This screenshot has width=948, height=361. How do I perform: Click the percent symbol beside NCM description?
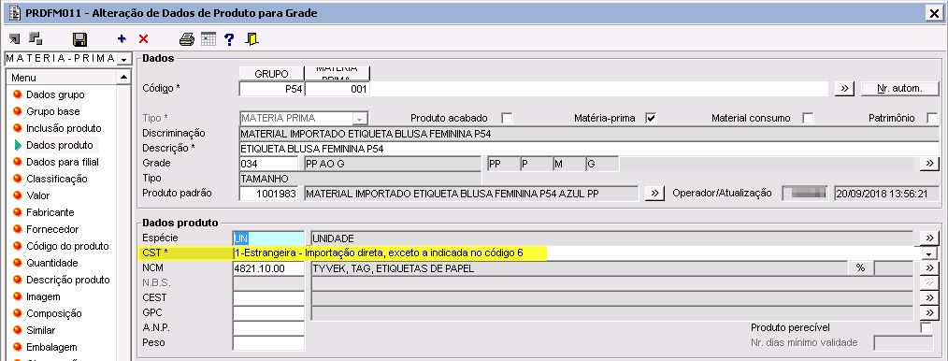[x=860, y=267]
